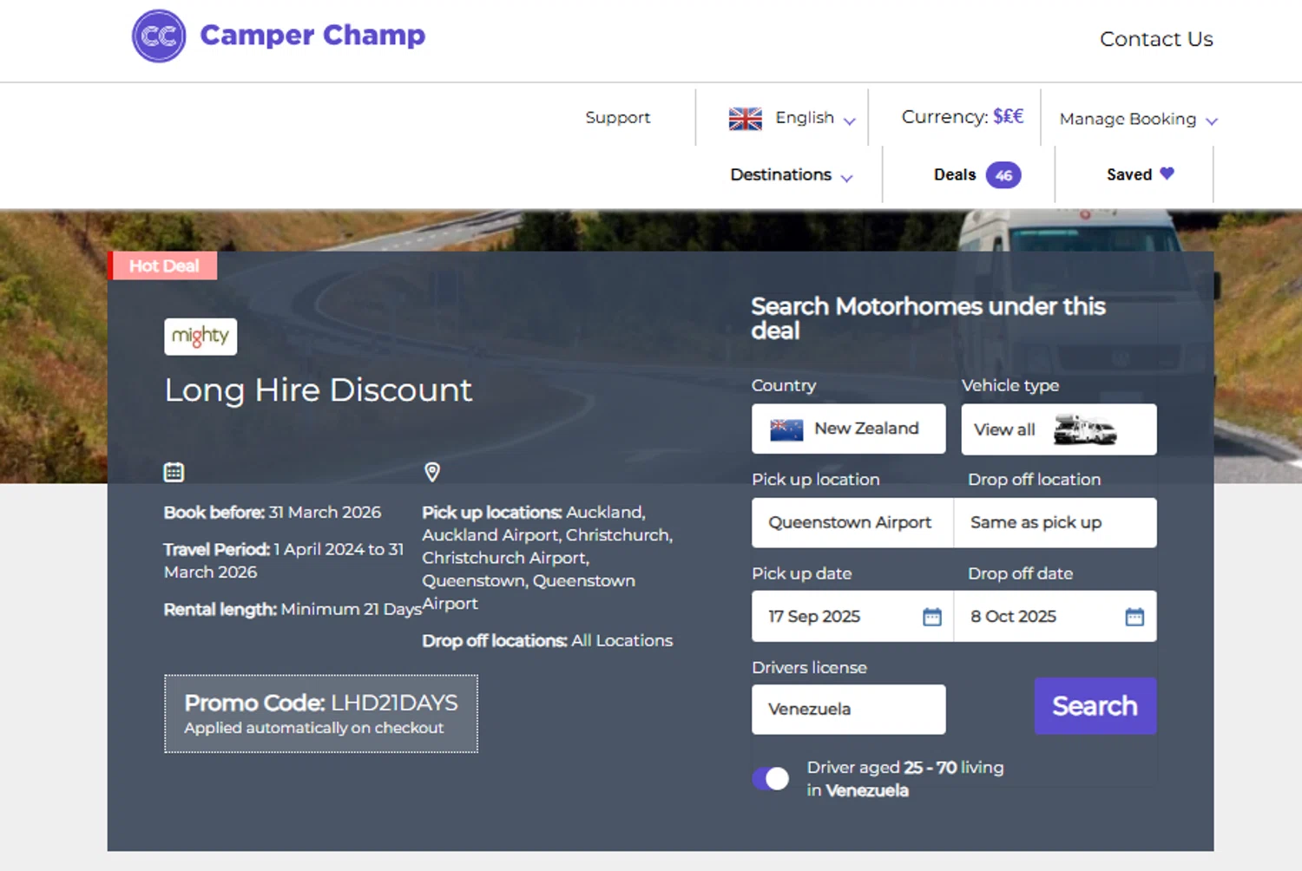Click the Hot Deal tag
The width and height of the screenshot is (1302, 871).
pos(163,265)
